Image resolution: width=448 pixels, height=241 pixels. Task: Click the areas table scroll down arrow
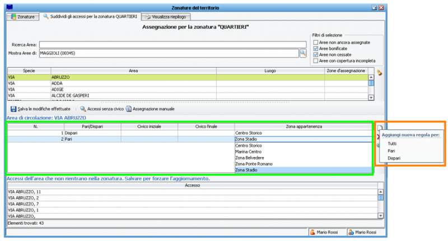click(371, 98)
